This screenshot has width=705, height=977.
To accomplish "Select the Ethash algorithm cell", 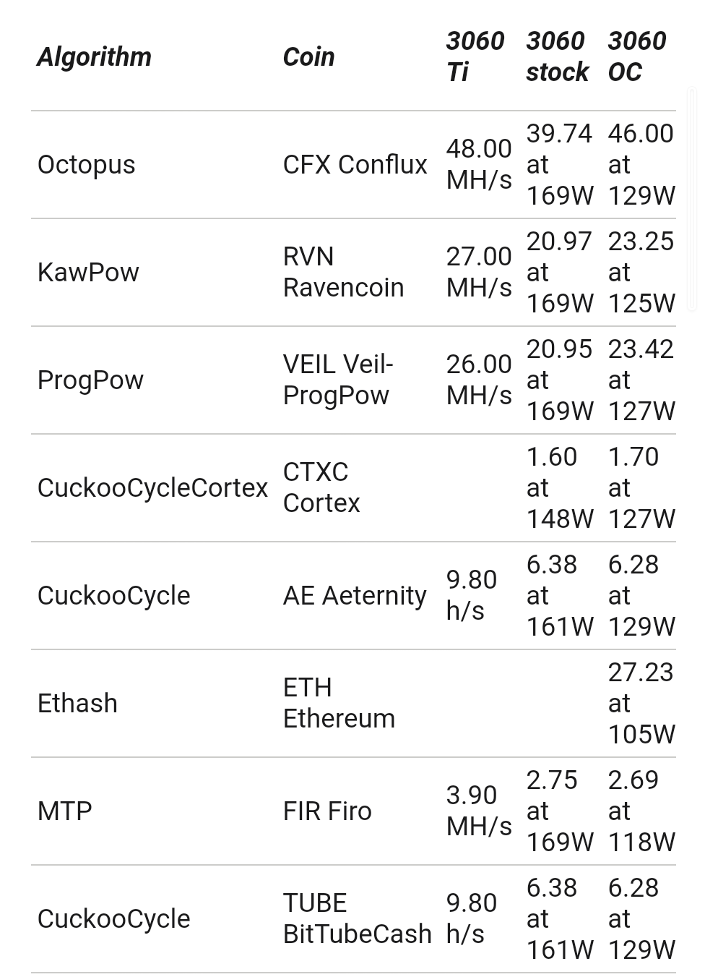I will pyautogui.click(x=77, y=703).
